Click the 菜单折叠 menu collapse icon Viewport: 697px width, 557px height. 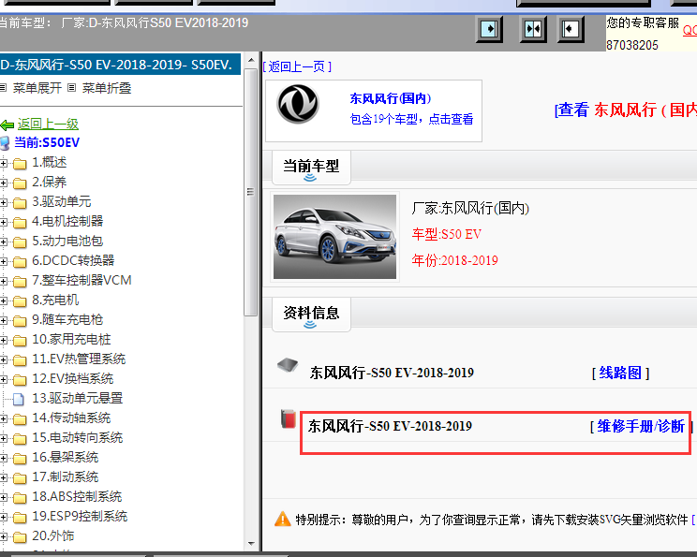click(x=71, y=88)
